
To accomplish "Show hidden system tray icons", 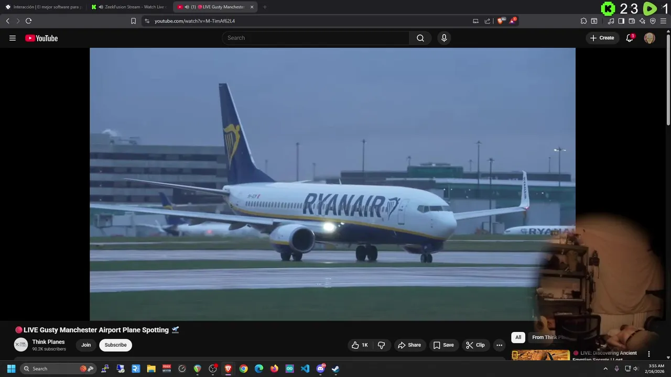I will (605, 369).
